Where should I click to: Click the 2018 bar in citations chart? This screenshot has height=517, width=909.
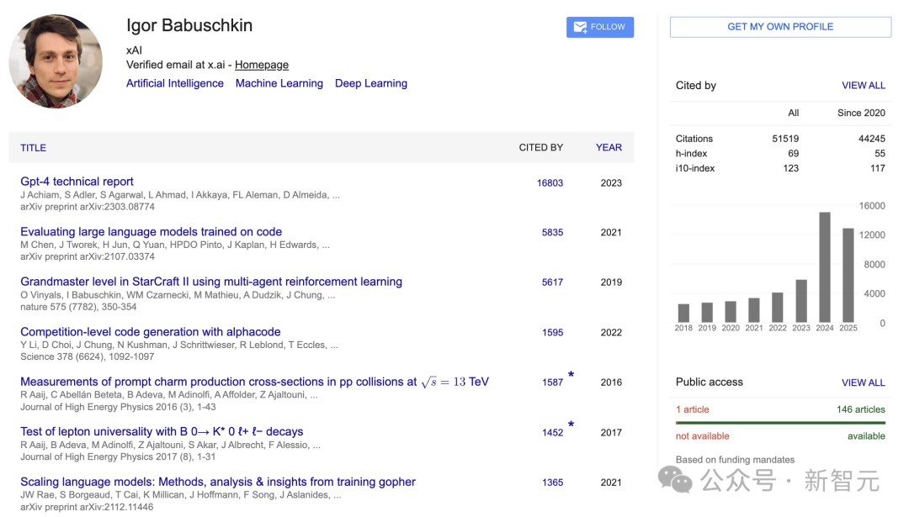pos(683,314)
